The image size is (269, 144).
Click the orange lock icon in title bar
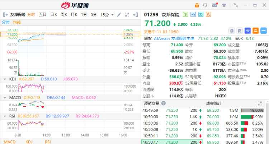[197, 5]
